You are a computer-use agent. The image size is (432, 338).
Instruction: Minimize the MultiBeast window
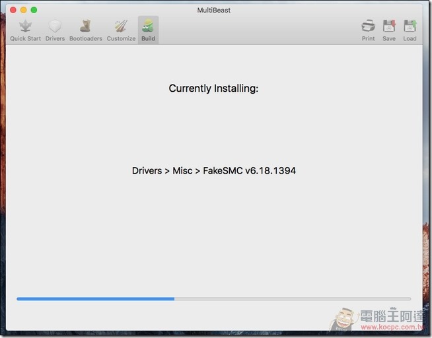(23, 10)
